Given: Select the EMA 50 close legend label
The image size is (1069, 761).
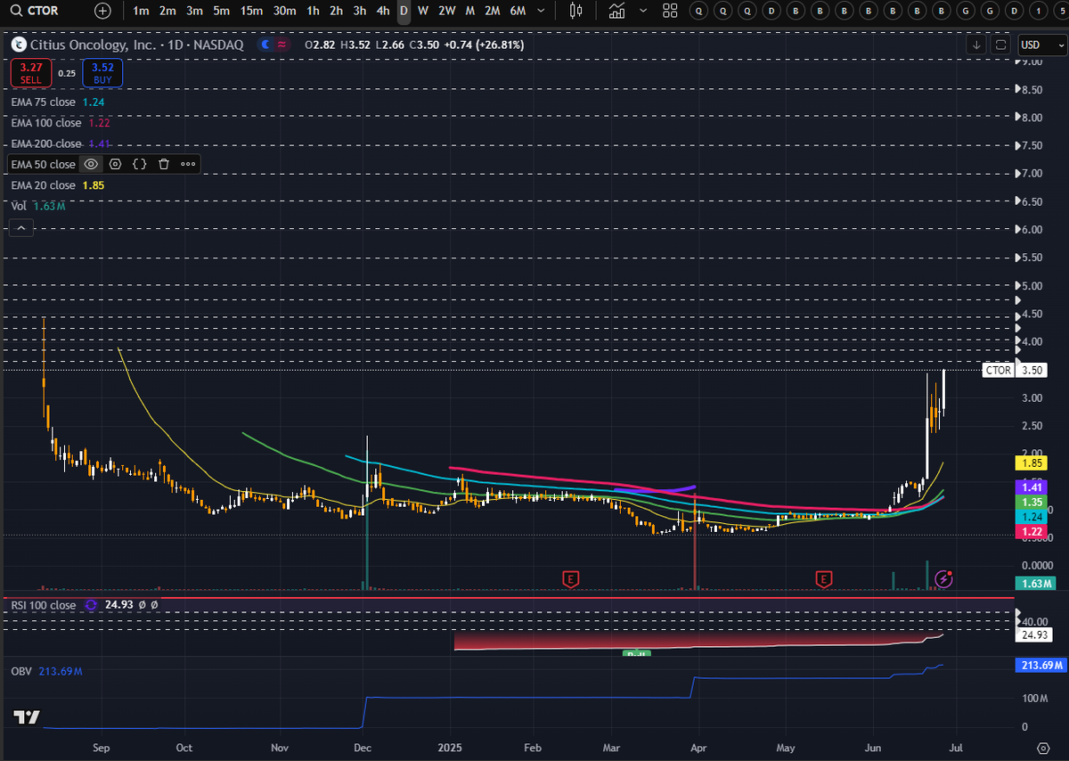Looking at the screenshot, I should tap(44, 164).
